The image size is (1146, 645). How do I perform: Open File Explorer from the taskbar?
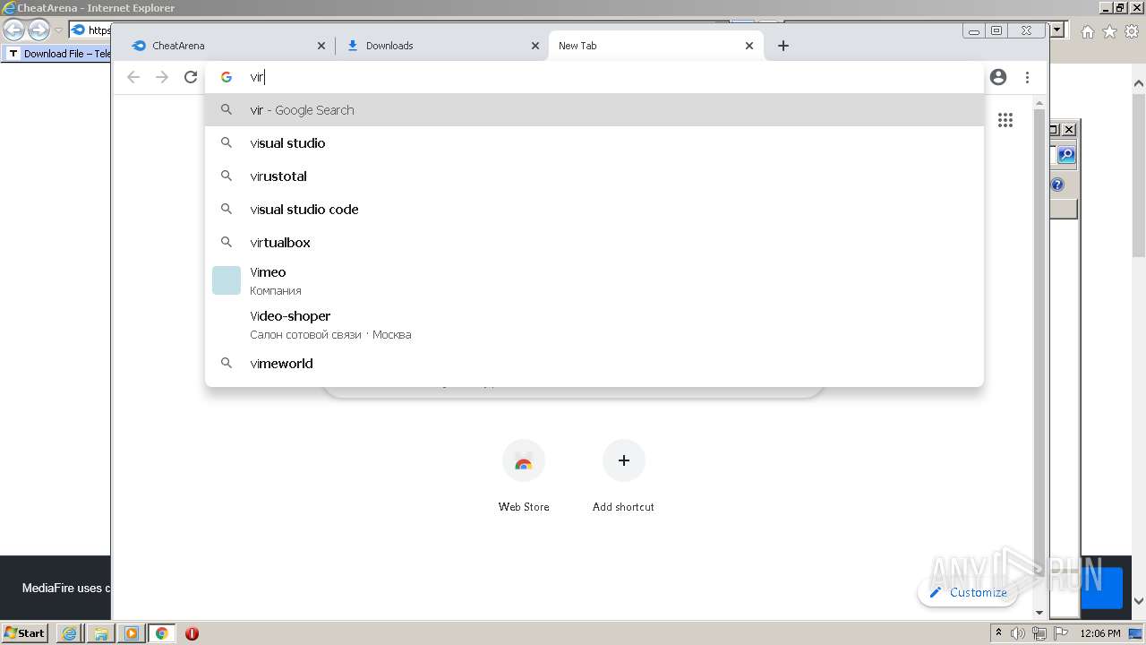click(x=101, y=633)
